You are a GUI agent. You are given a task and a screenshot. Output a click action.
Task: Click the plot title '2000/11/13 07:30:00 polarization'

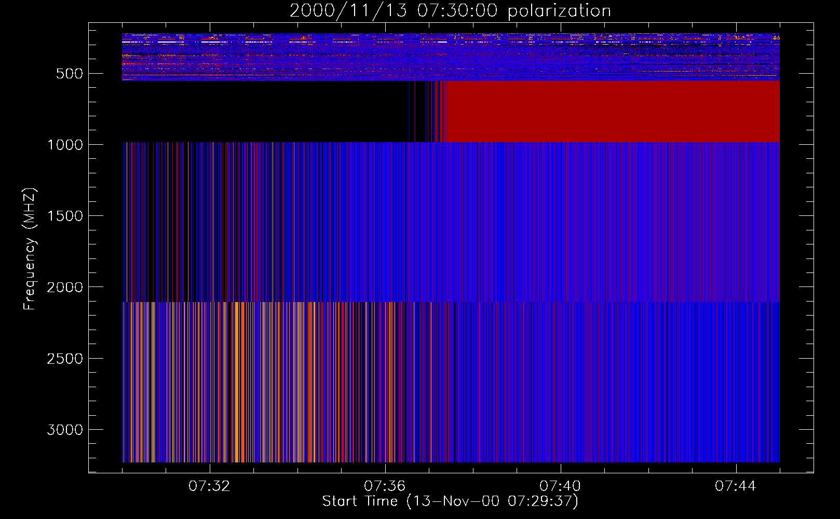(x=450, y=11)
